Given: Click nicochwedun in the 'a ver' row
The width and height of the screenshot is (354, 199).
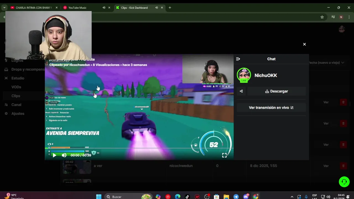Looking at the screenshot, I should pos(181,166).
